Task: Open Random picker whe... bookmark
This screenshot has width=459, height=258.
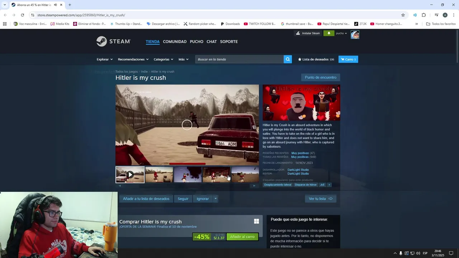Action: pyautogui.click(x=200, y=24)
